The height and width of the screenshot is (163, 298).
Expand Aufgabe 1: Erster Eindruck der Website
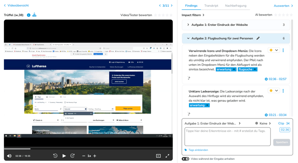[236, 25]
